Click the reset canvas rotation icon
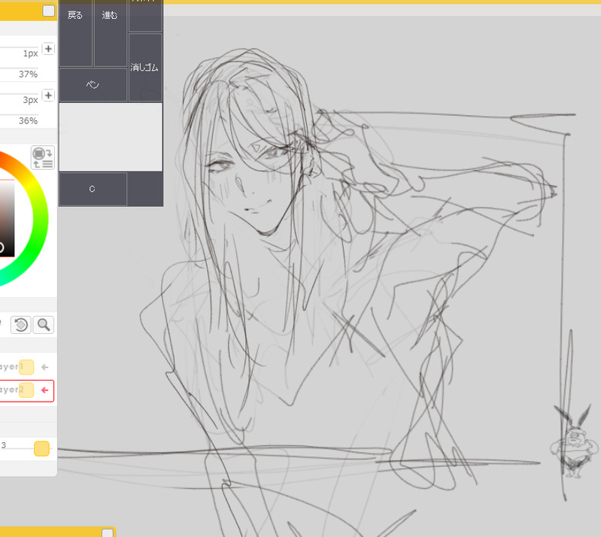 [21, 325]
